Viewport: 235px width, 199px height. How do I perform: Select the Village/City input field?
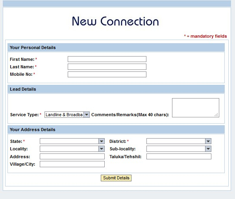click(72, 164)
